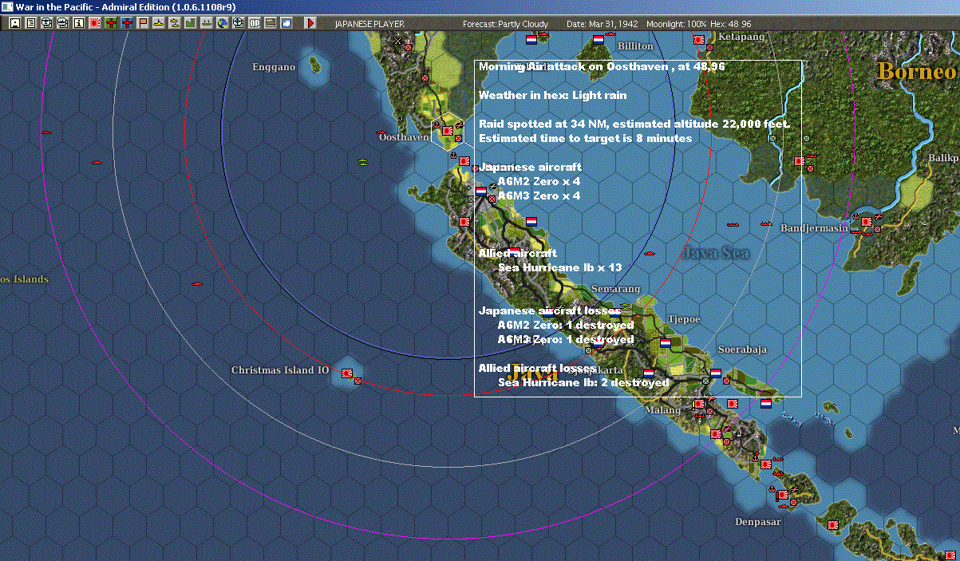Image resolution: width=960 pixels, height=561 pixels.
Task: Select Japanese flag in southern Borneo interior
Action: pos(799,161)
